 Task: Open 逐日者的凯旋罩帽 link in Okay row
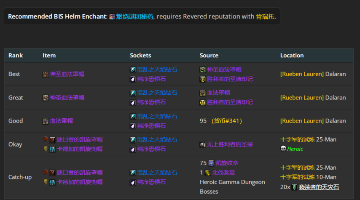pos(80,139)
